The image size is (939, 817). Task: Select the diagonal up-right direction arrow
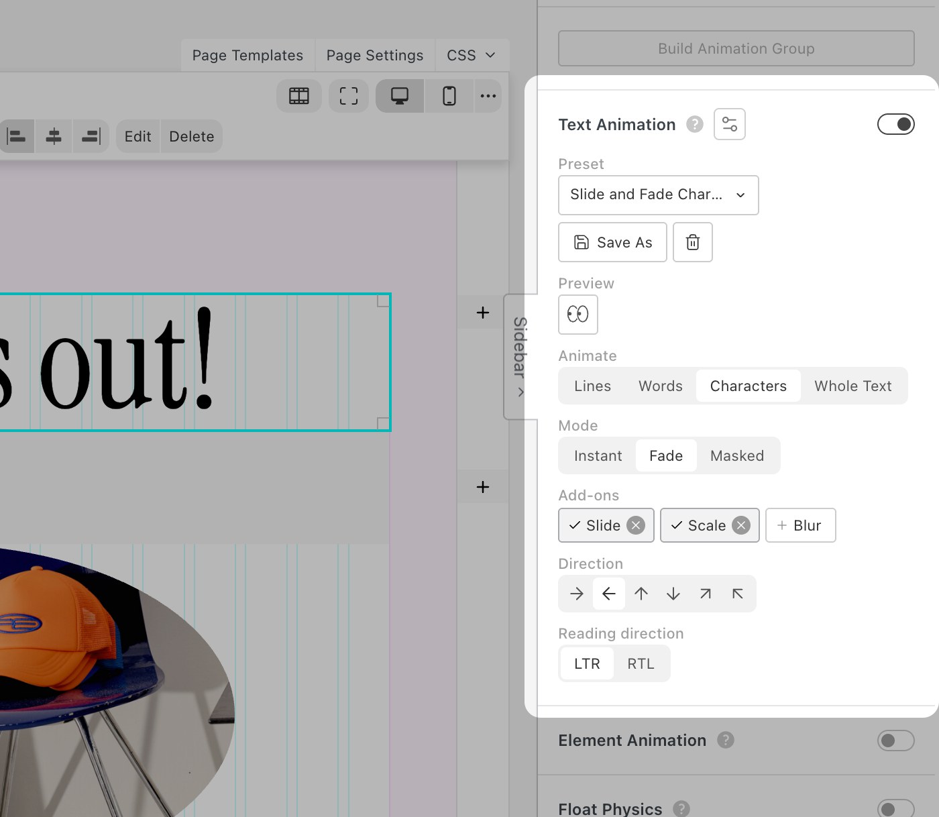[x=706, y=594]
